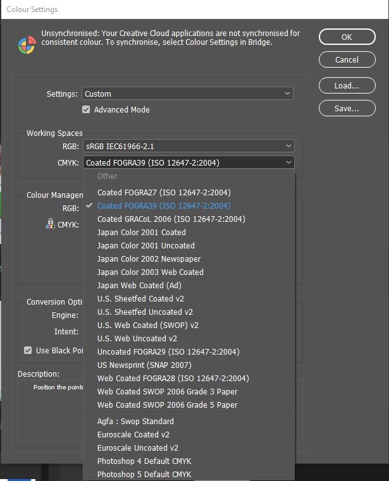Click the Save... button
Screen dimensions: 389x481
[347, 109]
